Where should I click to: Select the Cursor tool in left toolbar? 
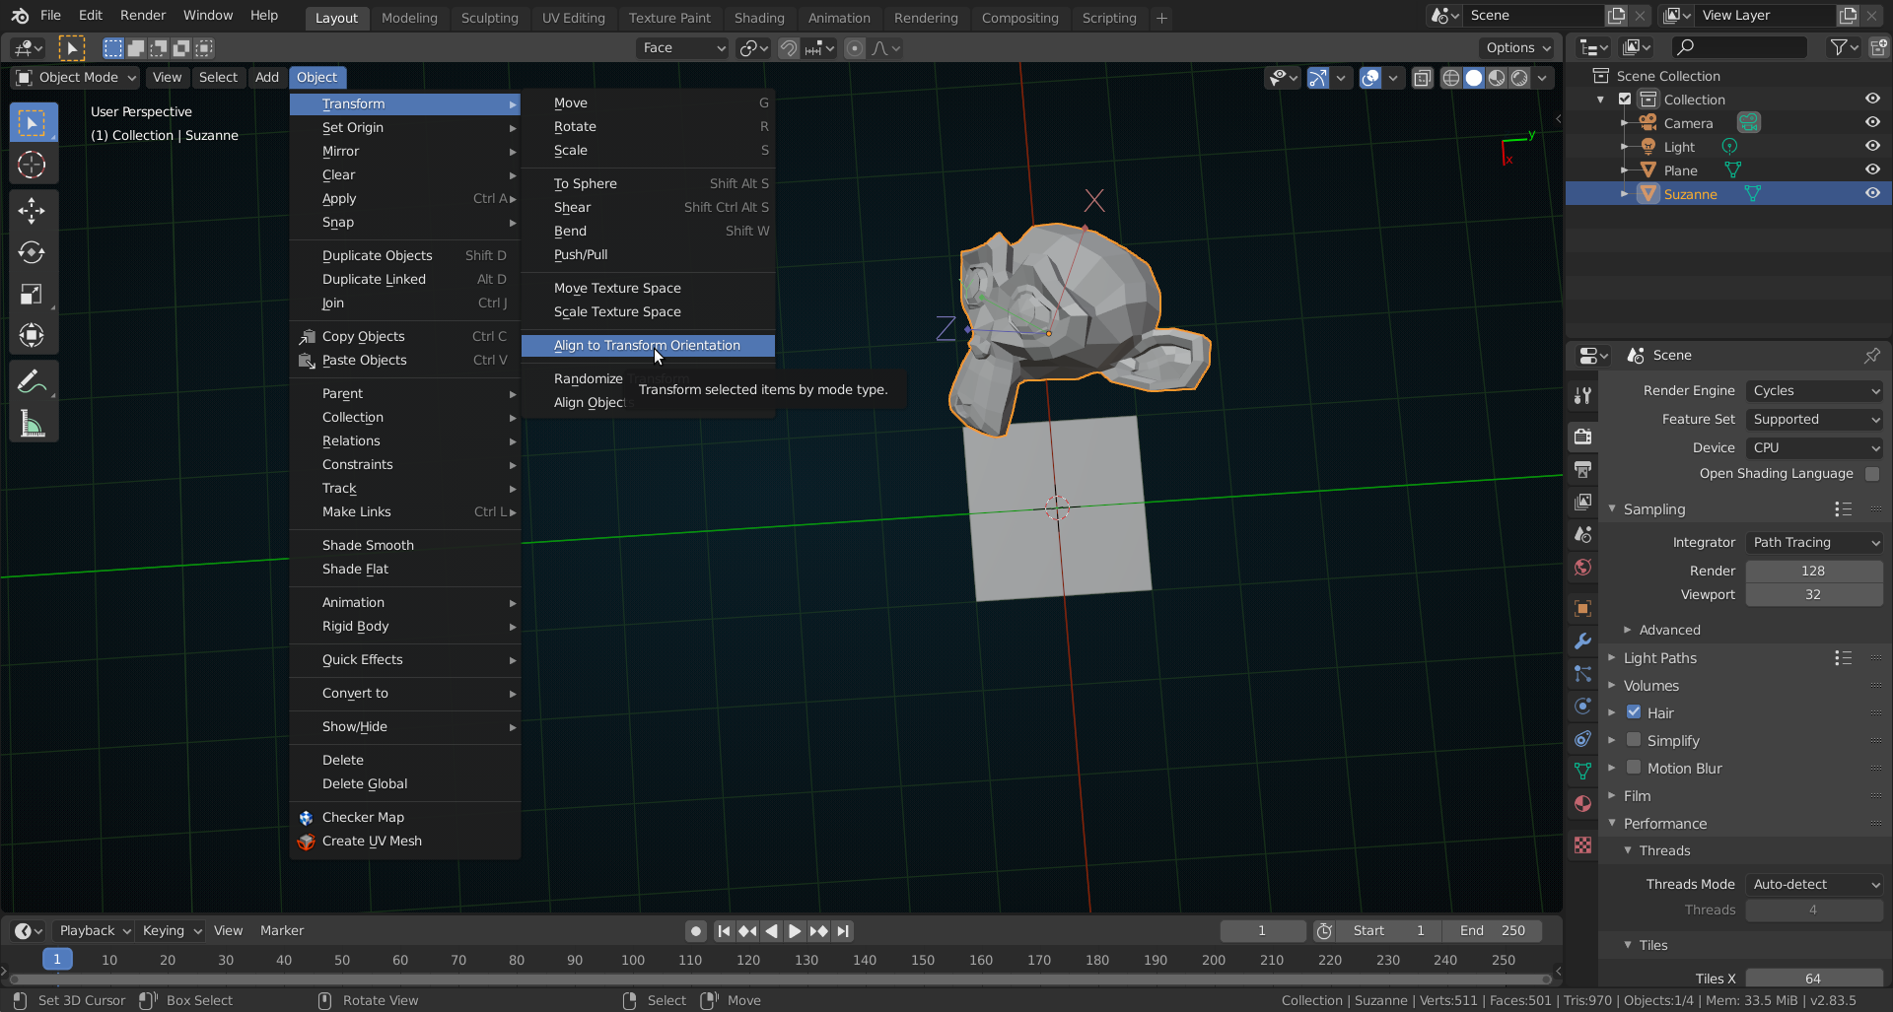[32, 165]
